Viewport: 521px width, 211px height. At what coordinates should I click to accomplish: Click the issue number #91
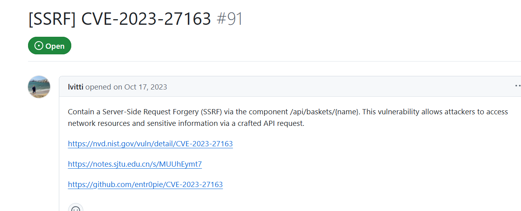229,19
